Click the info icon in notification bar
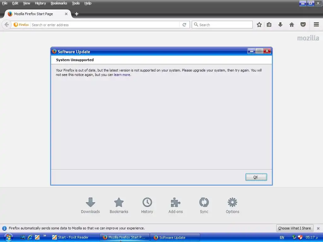Viewport: 323px width, 242px height. [x=4, y=228]
